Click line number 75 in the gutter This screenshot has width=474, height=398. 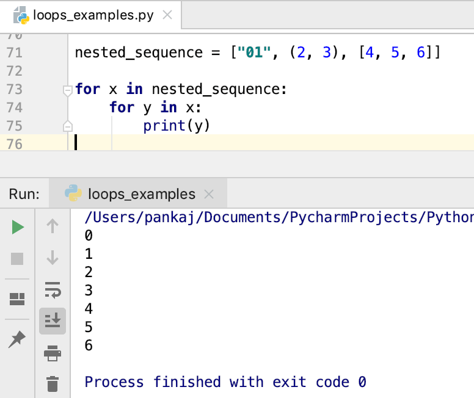(x=14, y=126)
